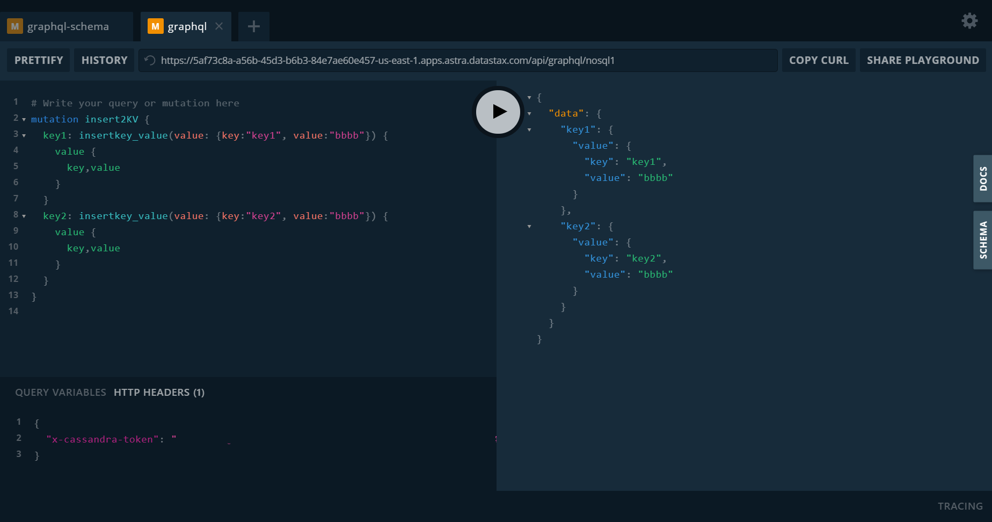Collapse the key1 object in response

(529, 130)
